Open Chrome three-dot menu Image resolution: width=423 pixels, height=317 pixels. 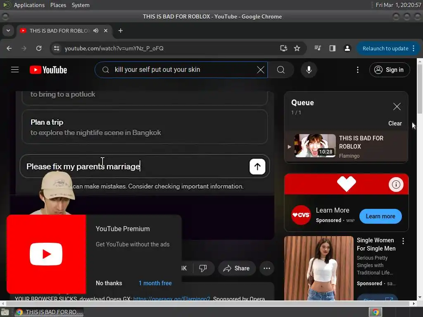tap(413, 49)
